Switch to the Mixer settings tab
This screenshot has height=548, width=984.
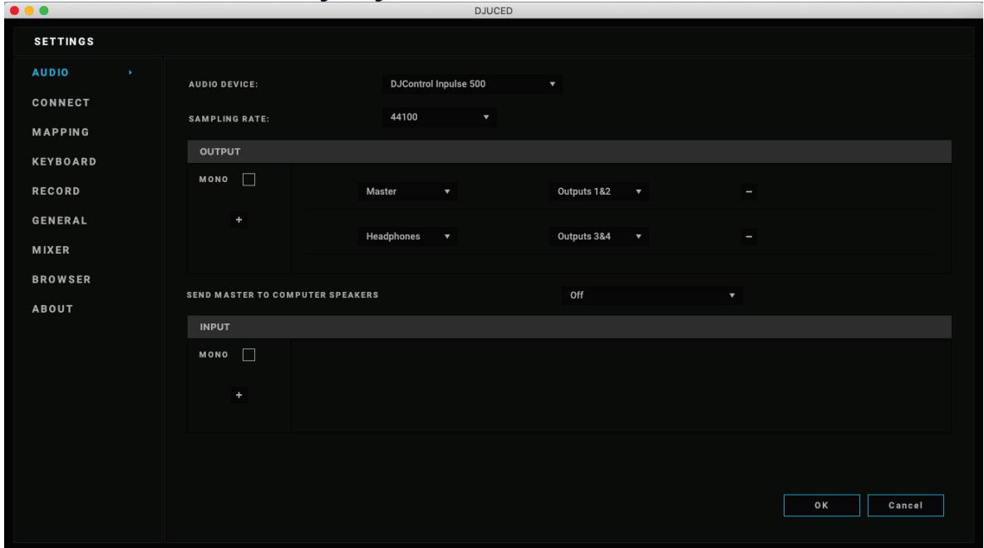point(51,249)
